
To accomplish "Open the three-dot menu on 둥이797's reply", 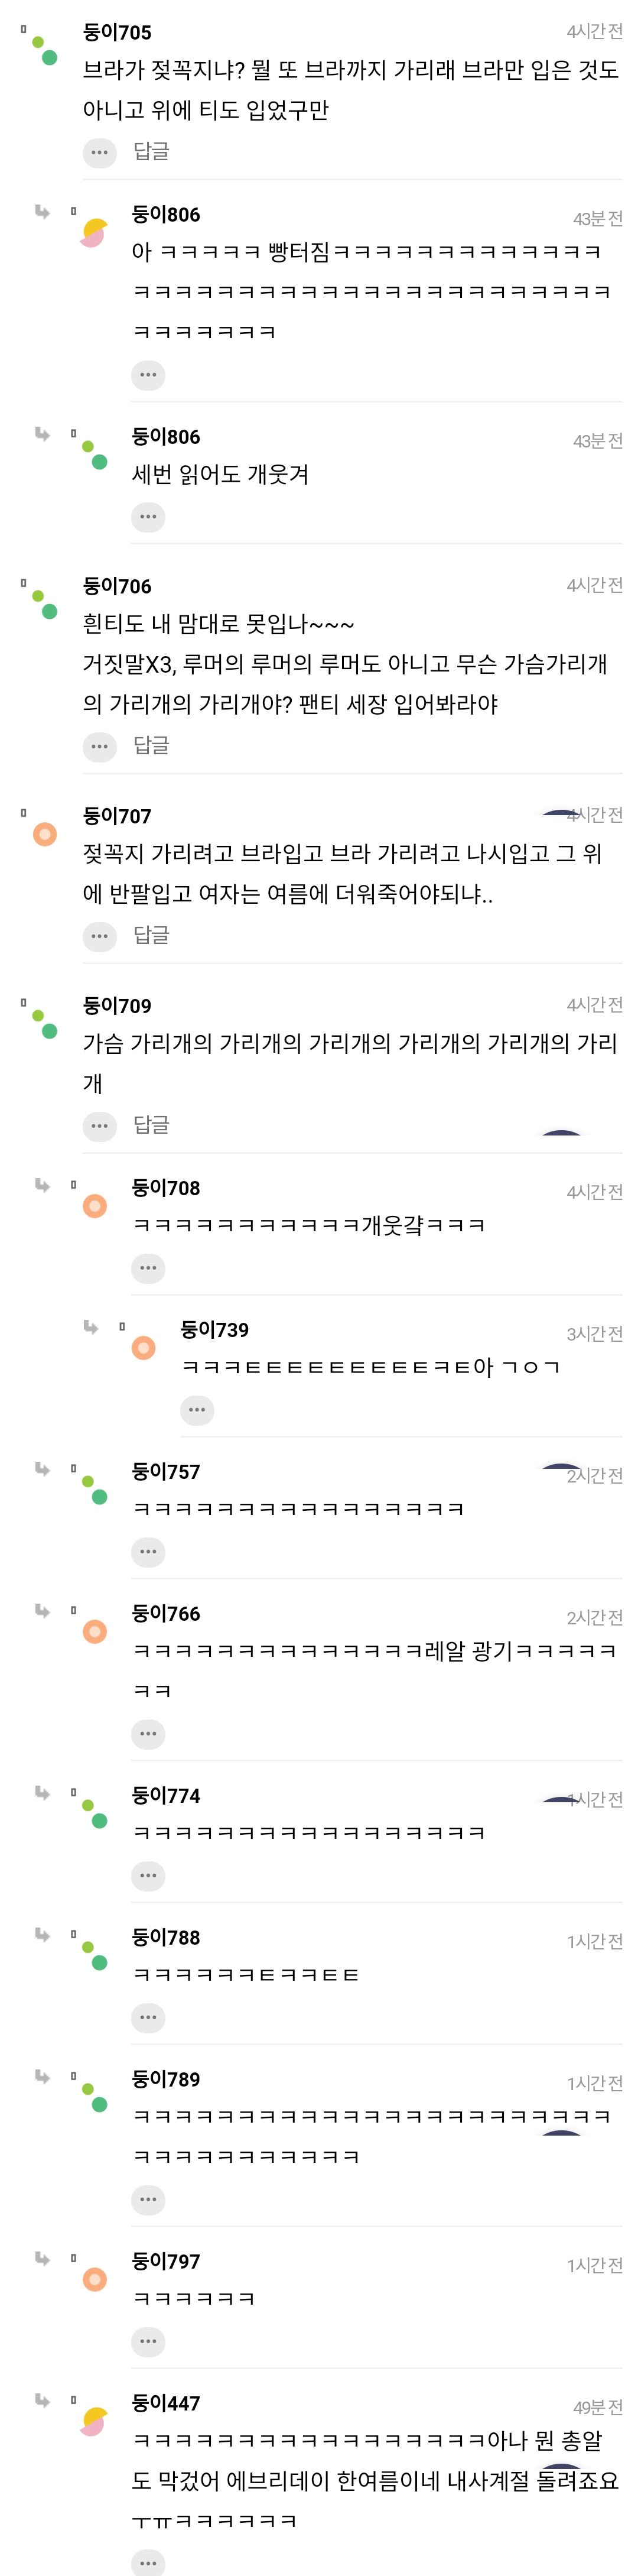I will tap(148, 2341).
